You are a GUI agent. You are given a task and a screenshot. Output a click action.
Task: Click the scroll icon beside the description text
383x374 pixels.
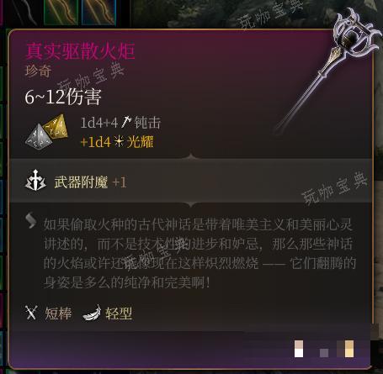click(31, 220)
